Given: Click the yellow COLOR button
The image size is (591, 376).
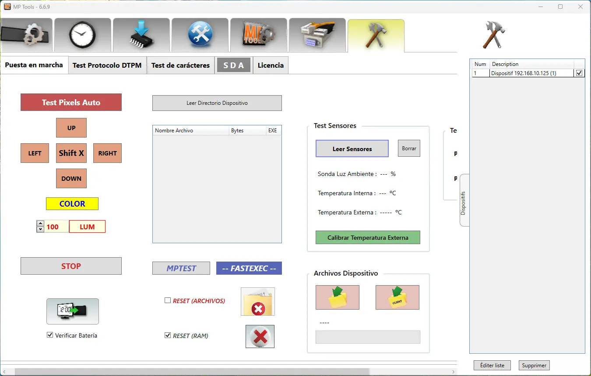Looking at the screenshot, I should [72, 204].
